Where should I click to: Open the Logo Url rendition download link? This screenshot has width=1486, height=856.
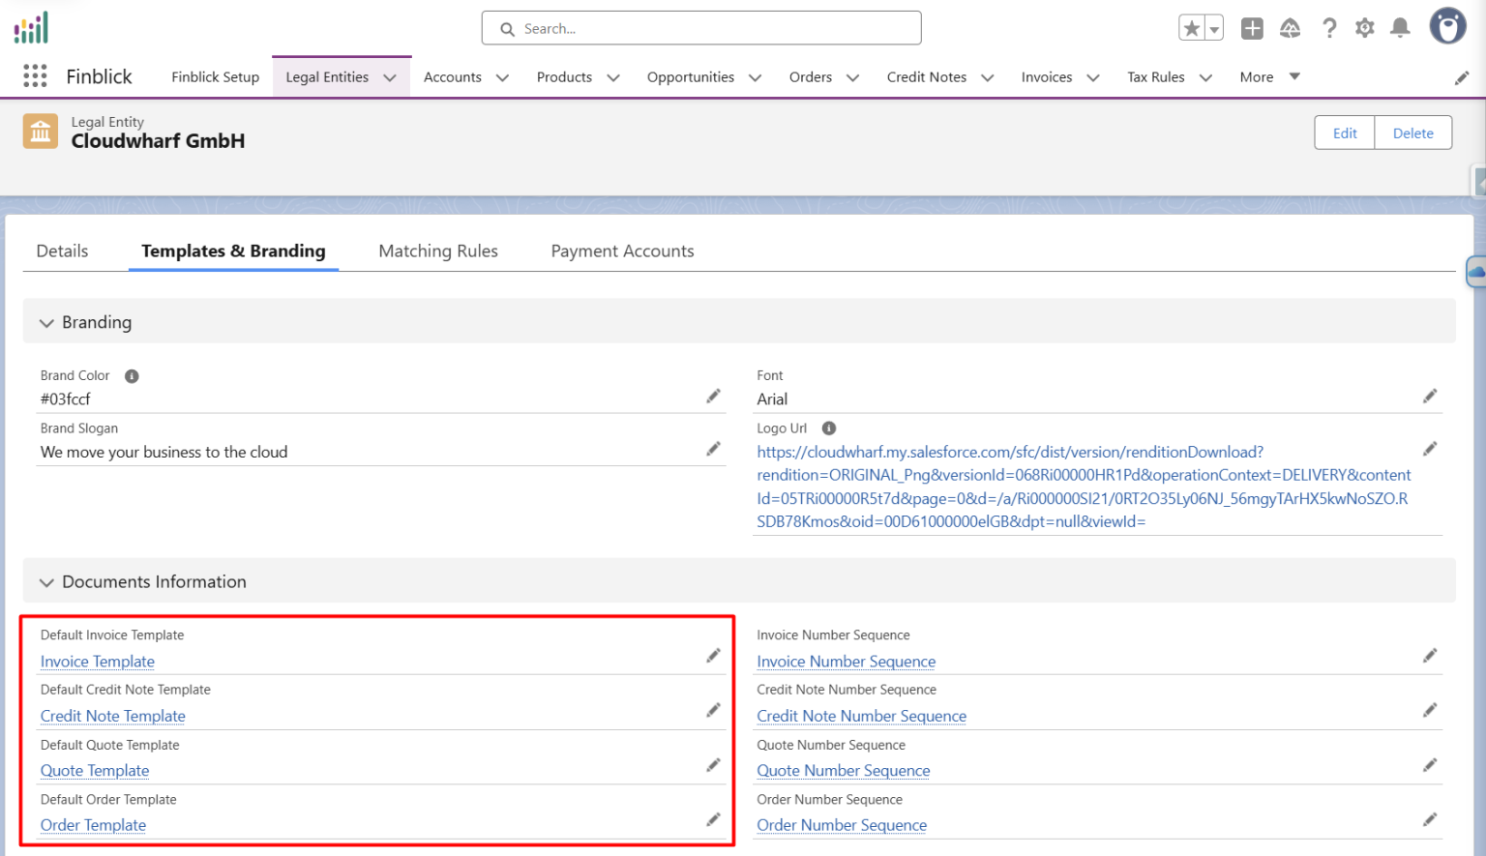(1084, 487)
